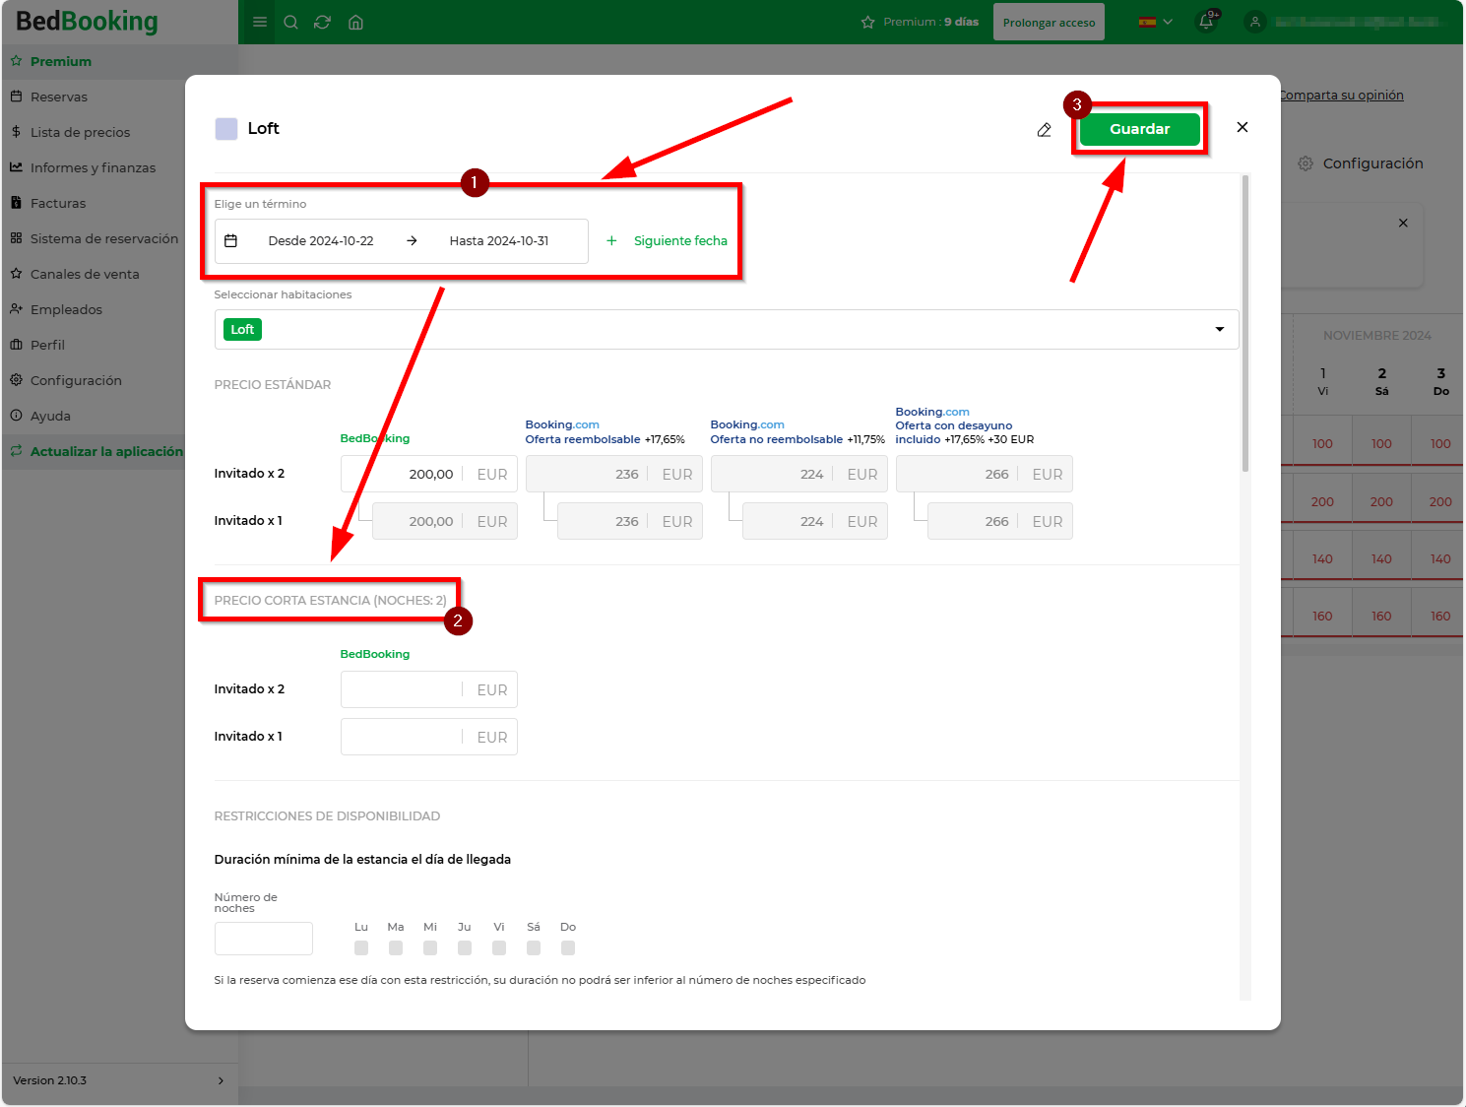Tick the Ma weekday checkbox
The height and width of the screenshot is (1107, 1466).
click(x=396, y=947)
